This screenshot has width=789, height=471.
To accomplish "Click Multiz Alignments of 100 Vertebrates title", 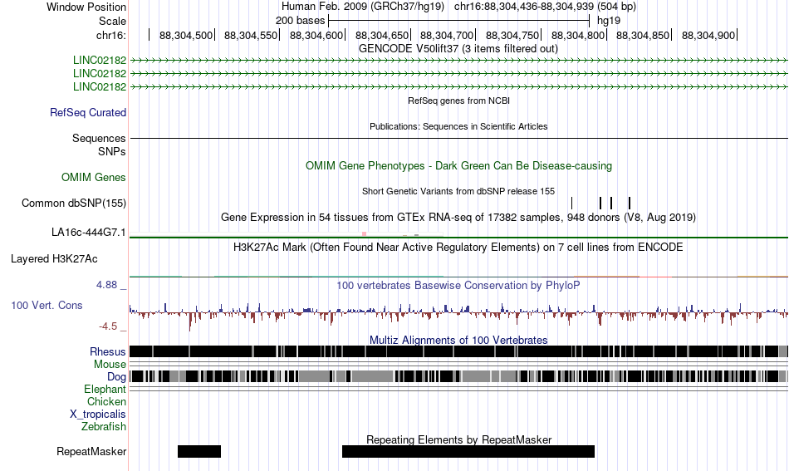I will click(x=458, y=341).
